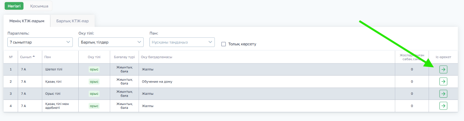The width and height of the screenshot is (464, 121).
Task: Click Жалпы in the Орыс тілі row
Action: (148, 94)
